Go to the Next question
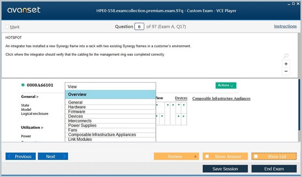The width and height of the screenshot is (302, 177). tap(53, 156)
